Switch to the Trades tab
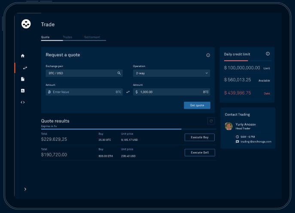This screenshot has height=213, width=295. (x=67, y=37)
